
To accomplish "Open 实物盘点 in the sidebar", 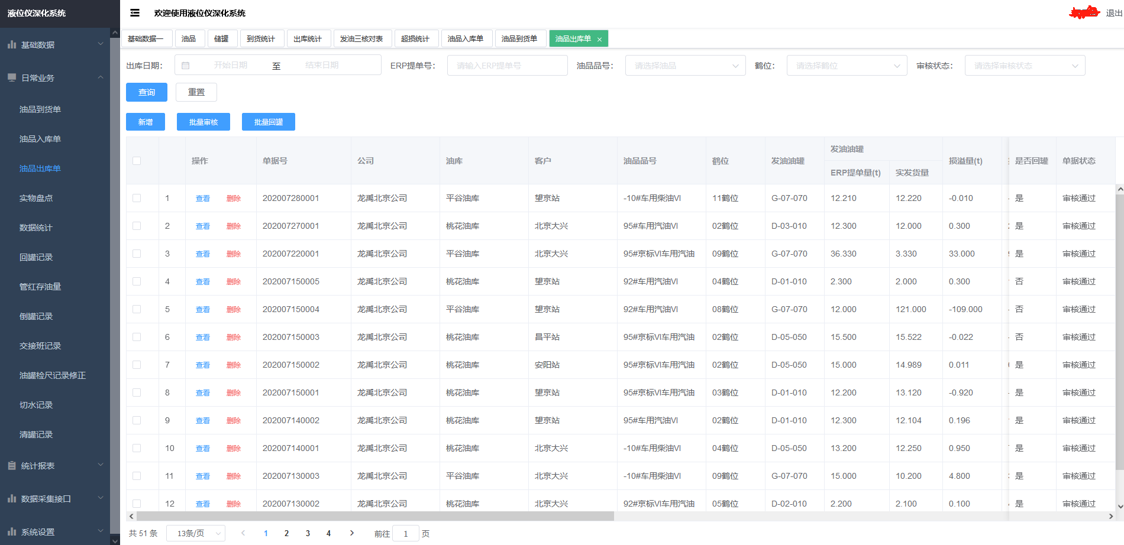I will pyautogui.click(x=36, y=198).
